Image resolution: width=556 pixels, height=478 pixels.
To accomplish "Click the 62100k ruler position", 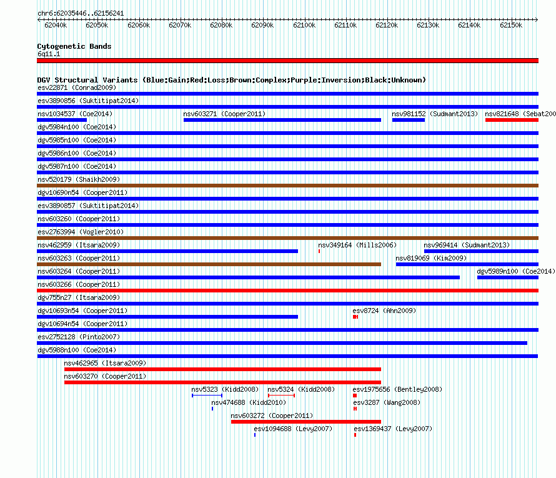I will coord(304,25).
